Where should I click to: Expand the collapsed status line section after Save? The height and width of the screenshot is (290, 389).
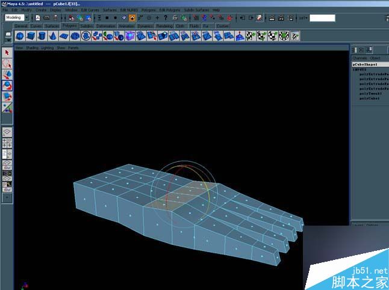(62, 17)
